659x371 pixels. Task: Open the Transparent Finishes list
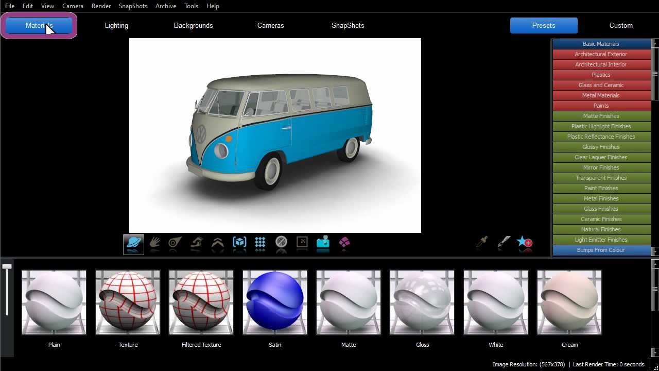(601, 178)
